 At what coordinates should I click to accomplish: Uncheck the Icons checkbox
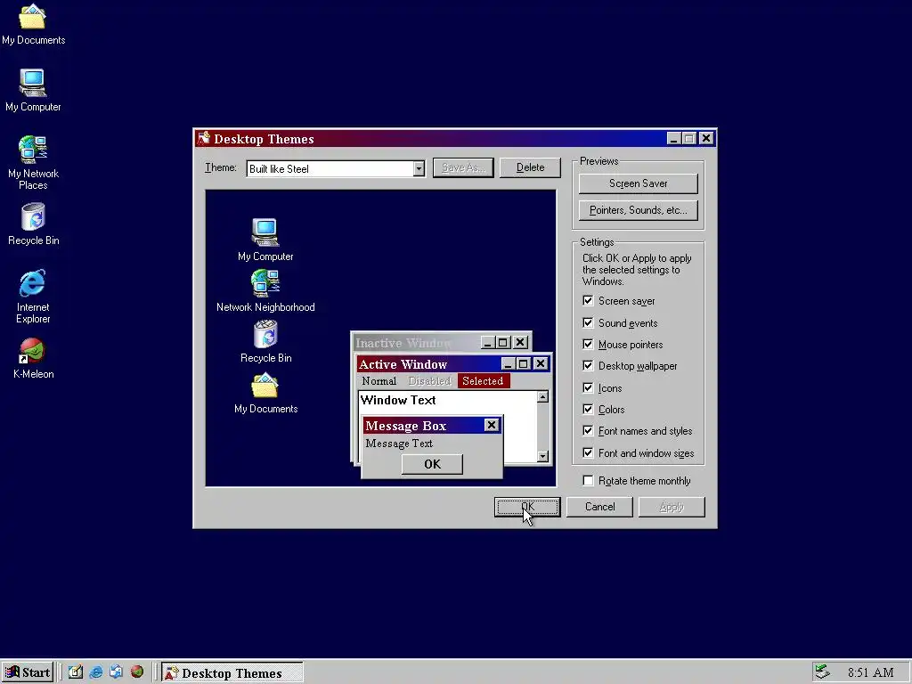tap(588, 388)
